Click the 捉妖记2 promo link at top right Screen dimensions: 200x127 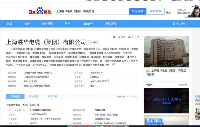pos(182,10)
